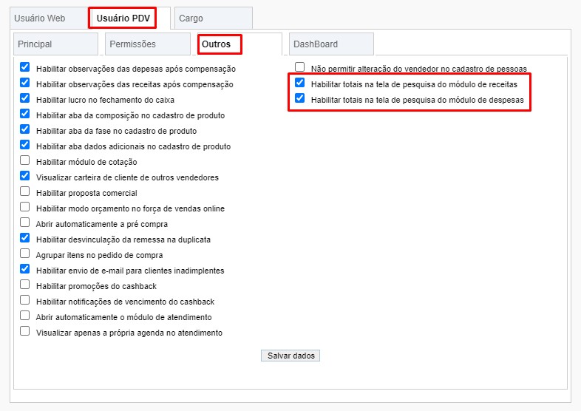This screenshot has height=411, width=581.
Task: Uncheck desvinculação da remessa na duplicata
Action: (x=25, y=238)
